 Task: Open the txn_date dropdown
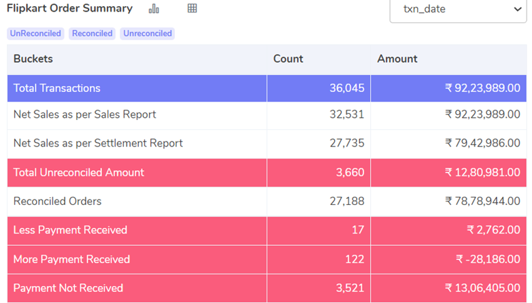coord(458,10)
